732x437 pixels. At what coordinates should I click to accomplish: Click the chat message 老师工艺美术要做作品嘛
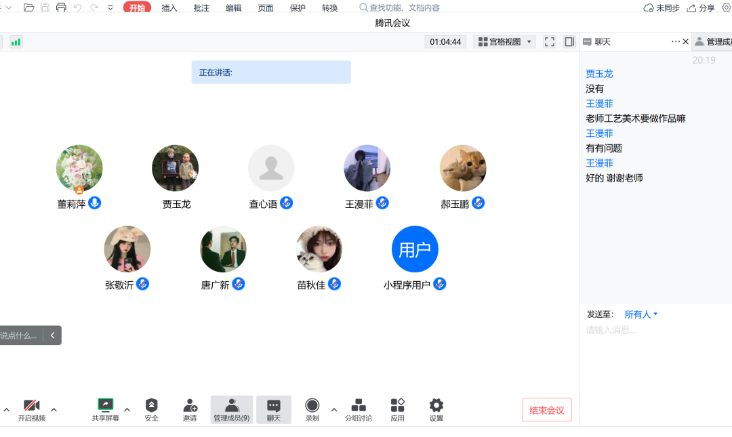point(636,119)
